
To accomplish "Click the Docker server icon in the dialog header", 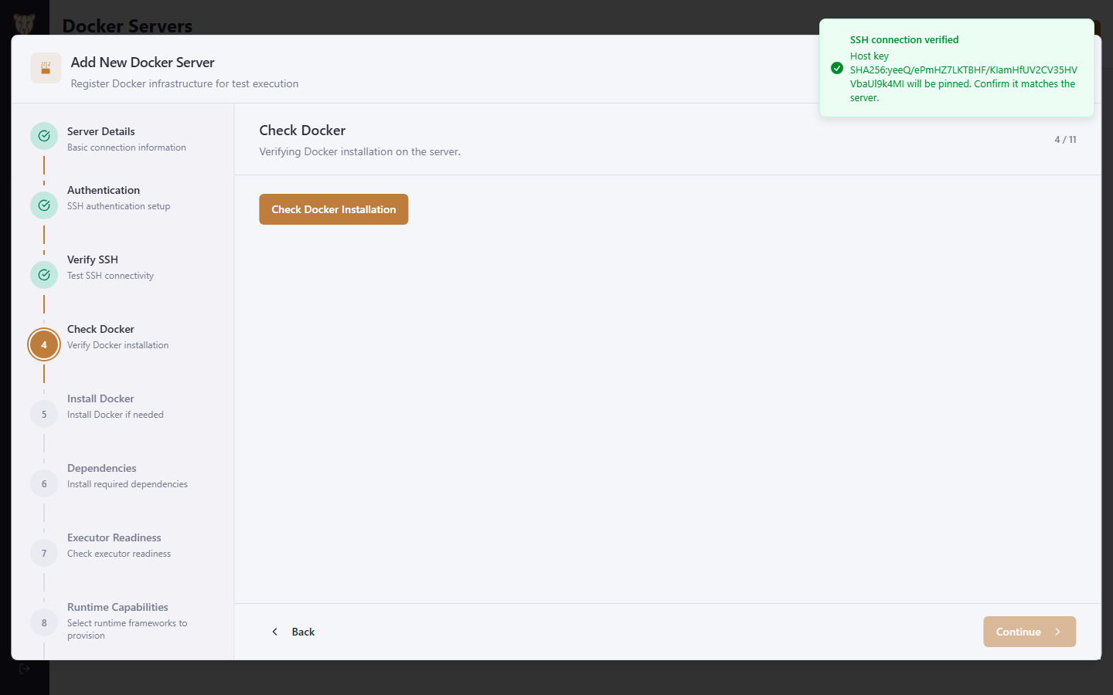I will coord(46,68).
